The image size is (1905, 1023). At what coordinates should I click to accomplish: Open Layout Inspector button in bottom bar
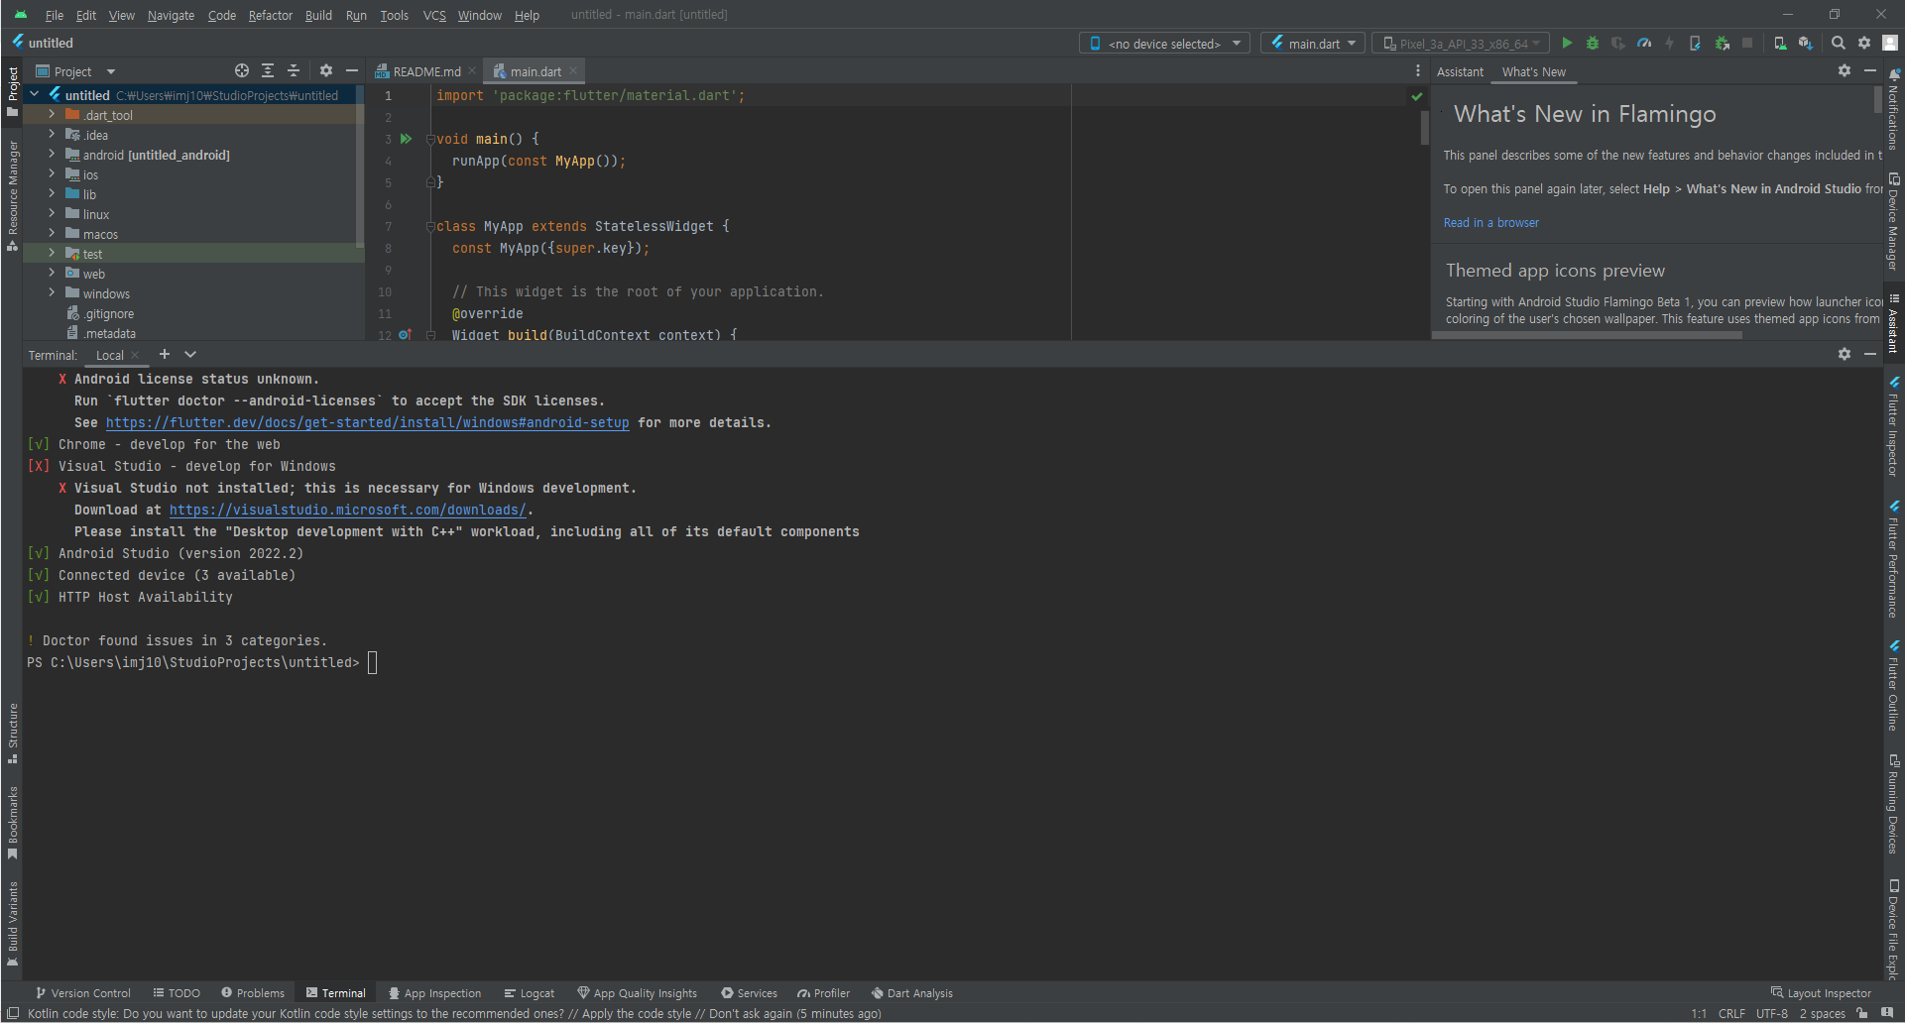pyautogui.click(x=1821, y=992)
